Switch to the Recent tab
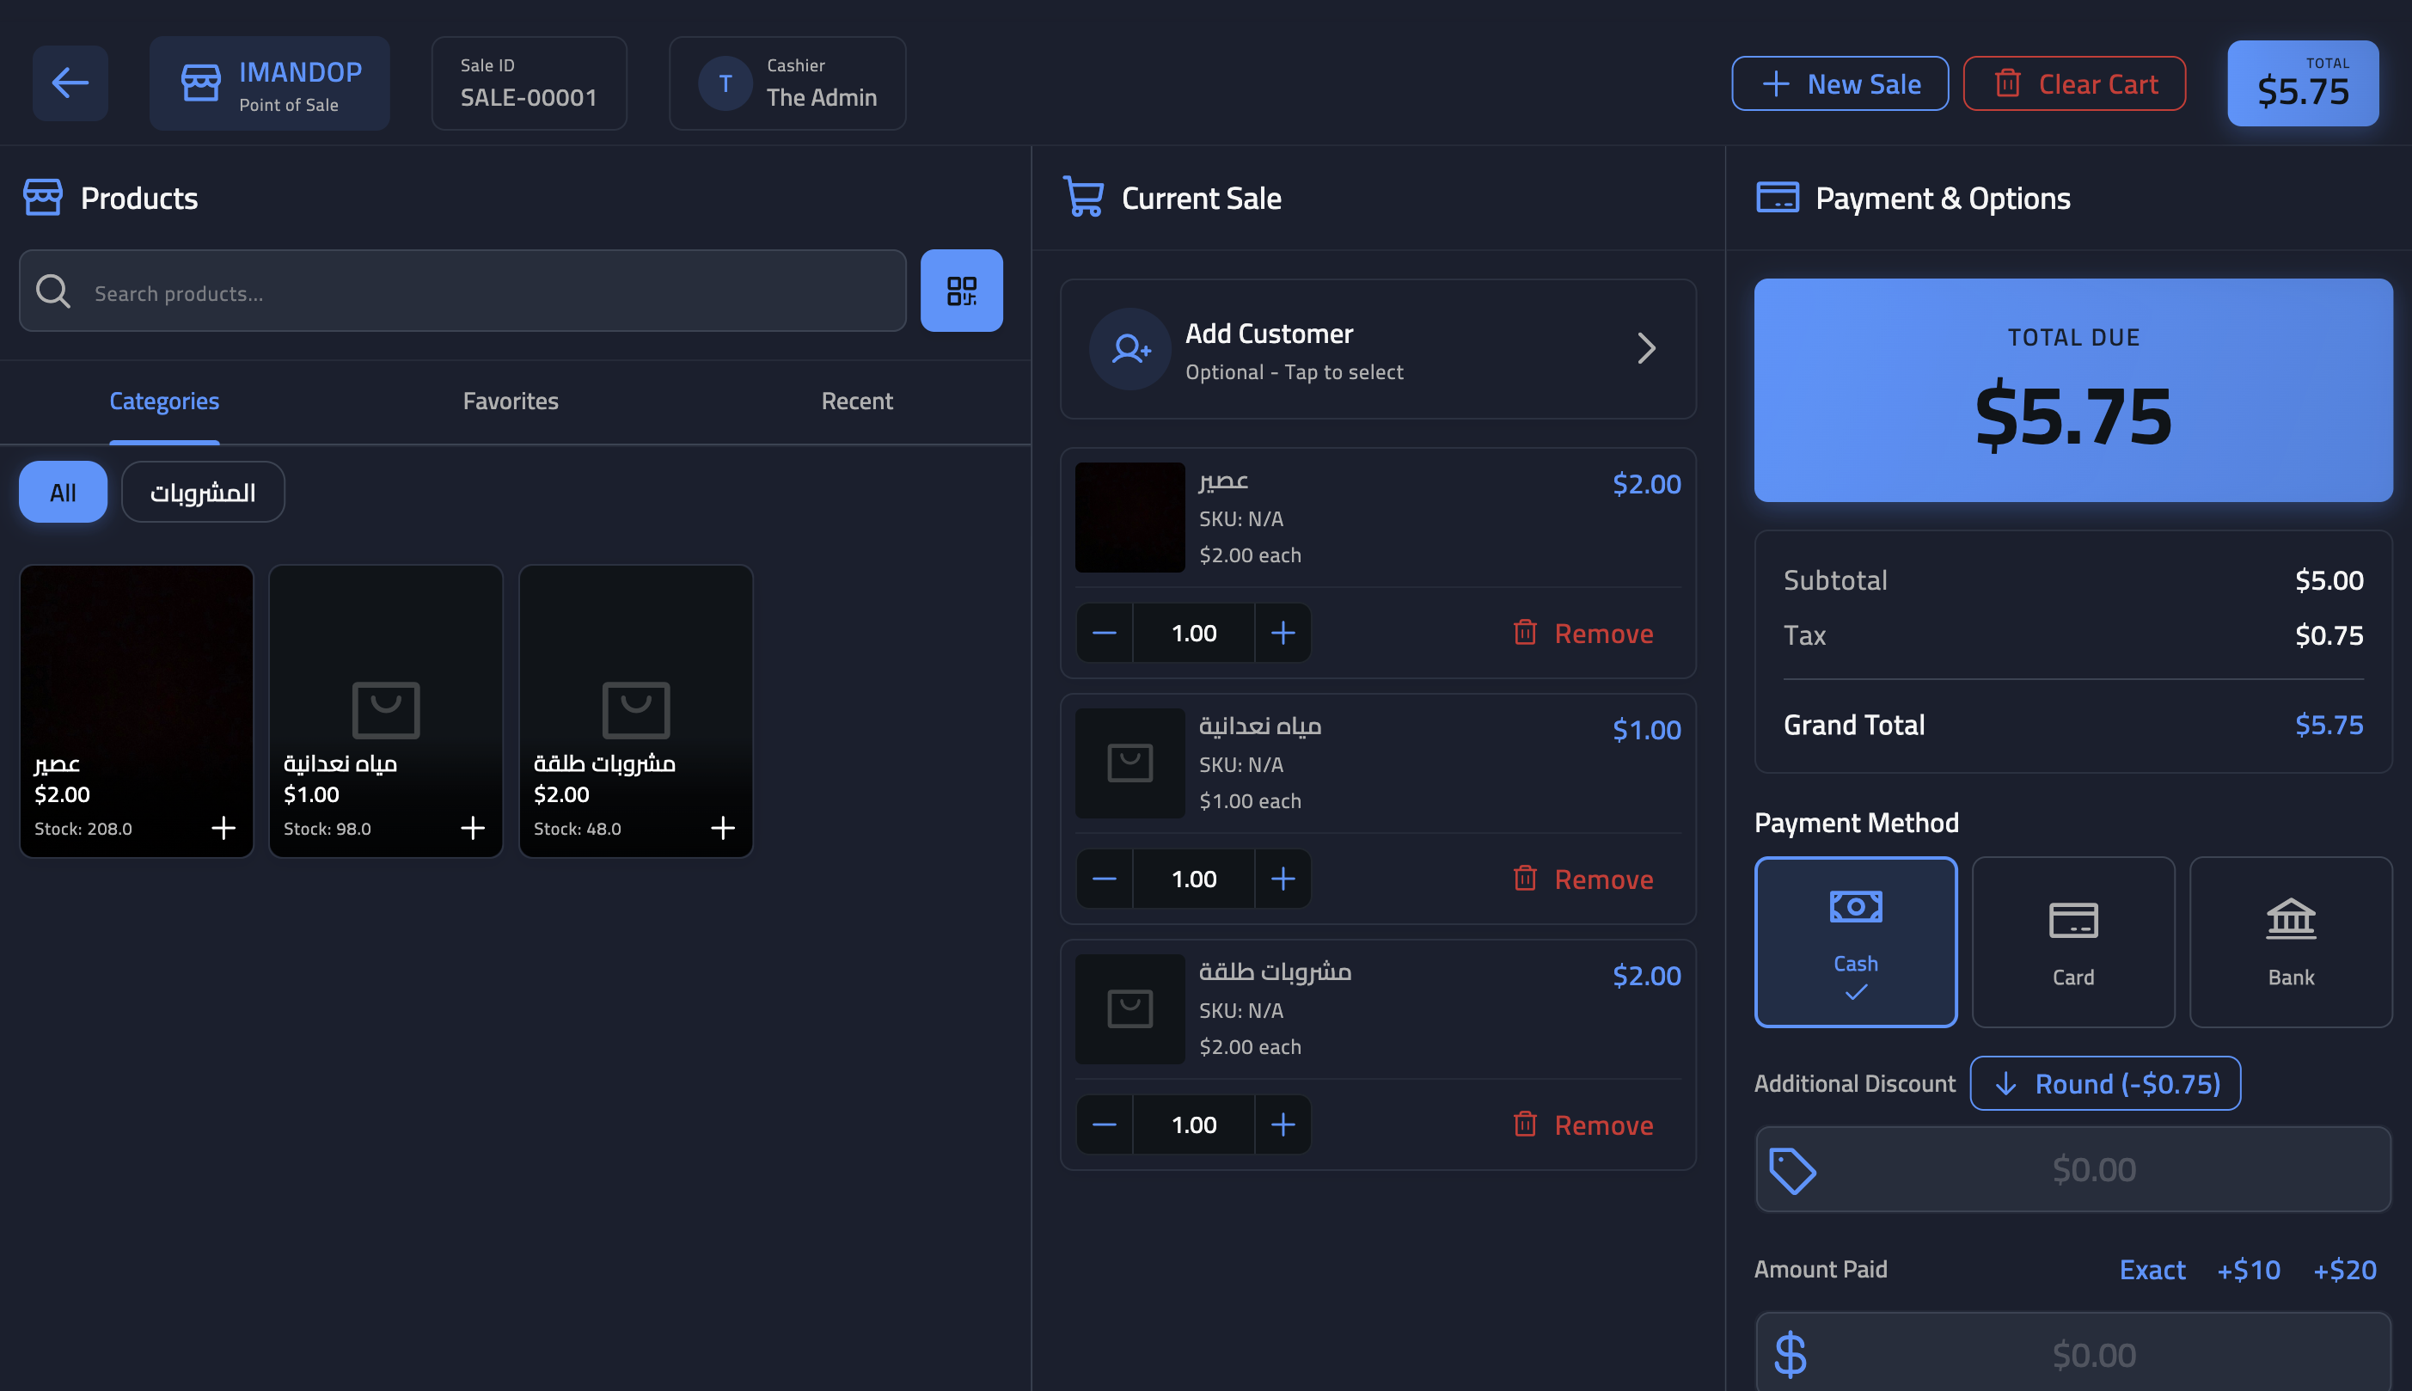 click(x=857, y=401)
